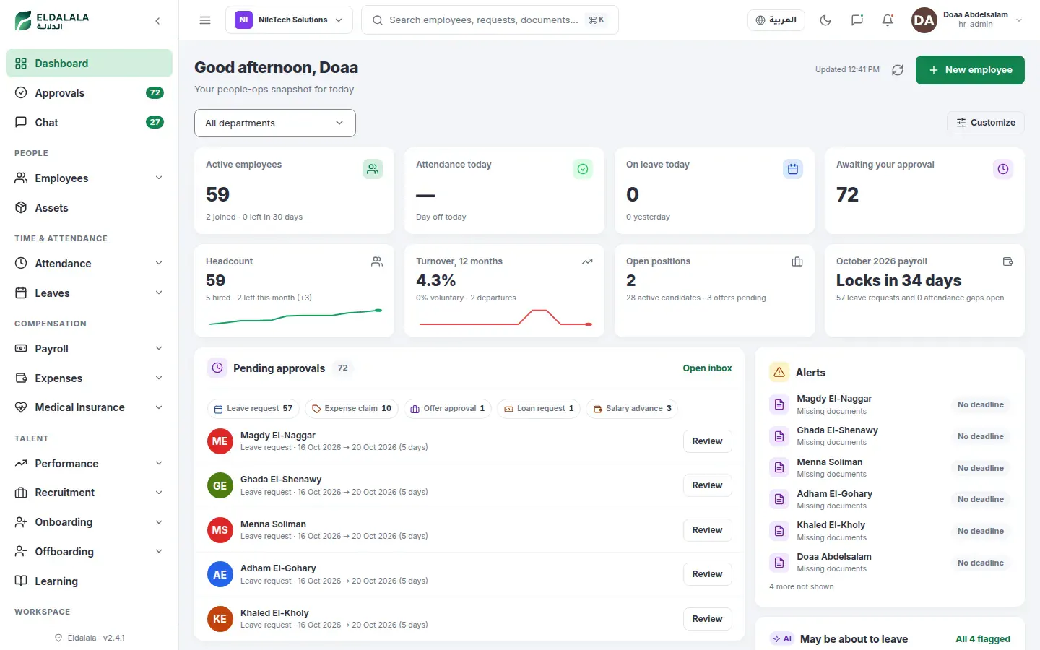Click the hamburger menu icon

pyautogui.click(x=205, y=20)
